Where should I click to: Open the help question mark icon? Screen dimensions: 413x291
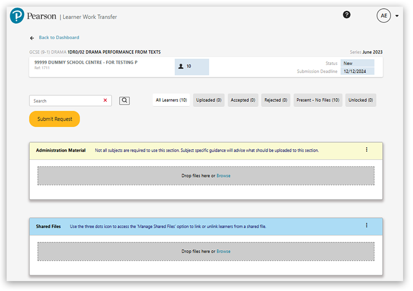coord(346,15)
